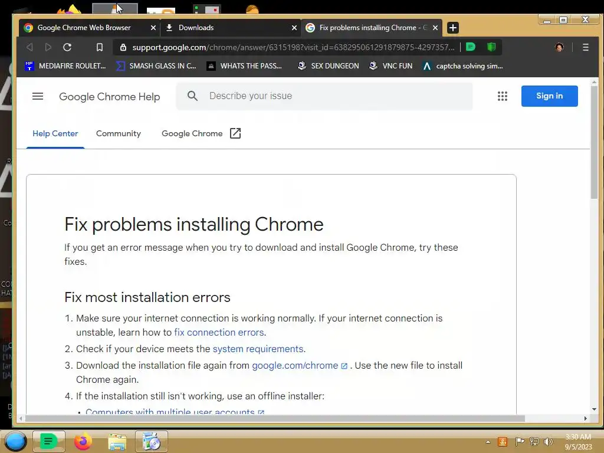The image size is (604, 453).
Task: Open WHATS THE PASS... bookmark
Action: coord(244,66)
